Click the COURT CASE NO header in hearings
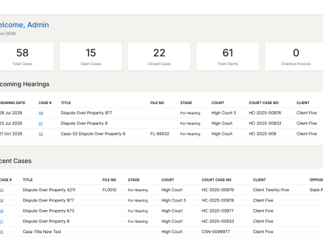323x239 pixels. (264, 103)
